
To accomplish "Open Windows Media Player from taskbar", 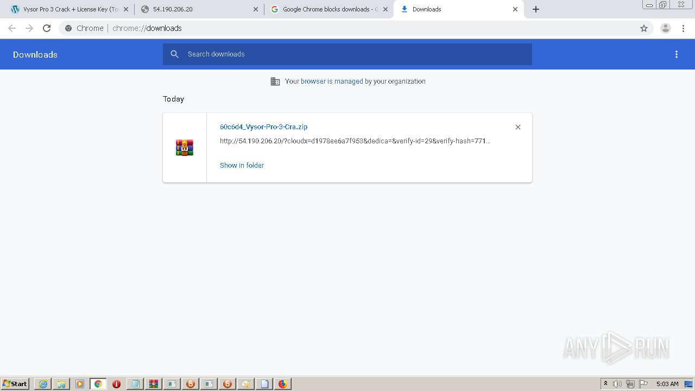I will tap(80, 384).
